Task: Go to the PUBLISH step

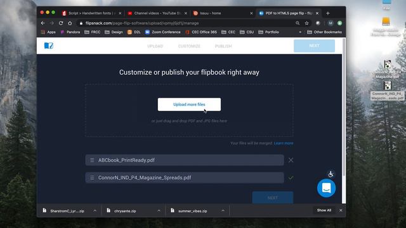Action: click(x=223, y=46)
